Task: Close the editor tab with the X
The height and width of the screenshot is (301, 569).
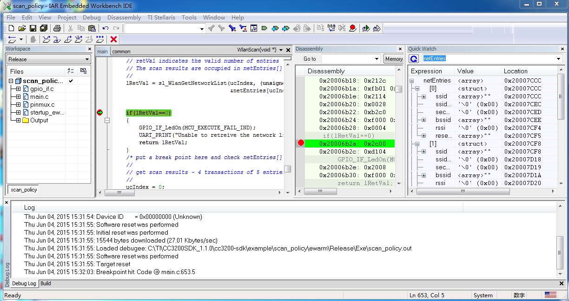Action: (x=288, y=50)
